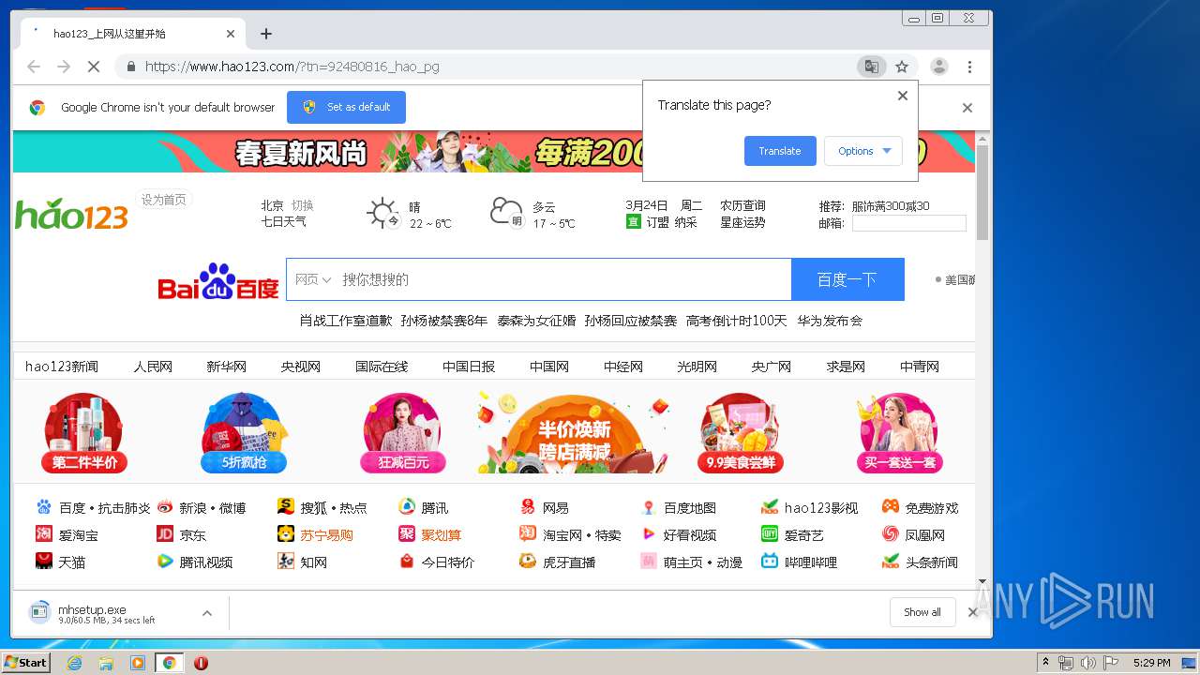Screen dimensions: 1200x675
Task: Click the translate page icon in address bar
Action: 872,67
